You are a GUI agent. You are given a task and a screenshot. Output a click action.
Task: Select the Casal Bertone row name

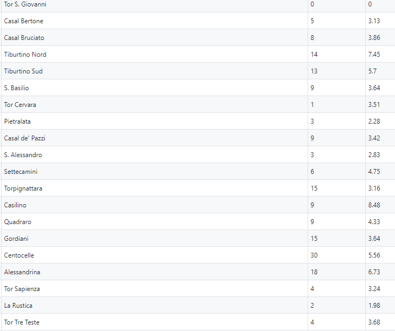(x=24, y=21)
